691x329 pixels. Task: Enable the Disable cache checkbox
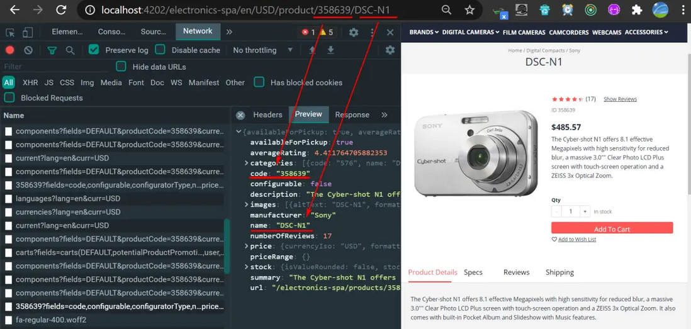pos(160,50)
